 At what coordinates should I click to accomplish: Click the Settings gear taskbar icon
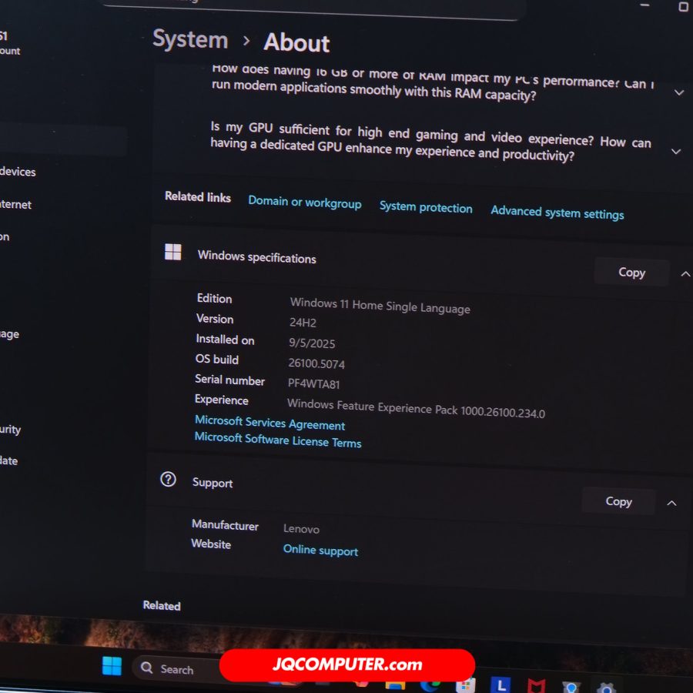[607, 688]
